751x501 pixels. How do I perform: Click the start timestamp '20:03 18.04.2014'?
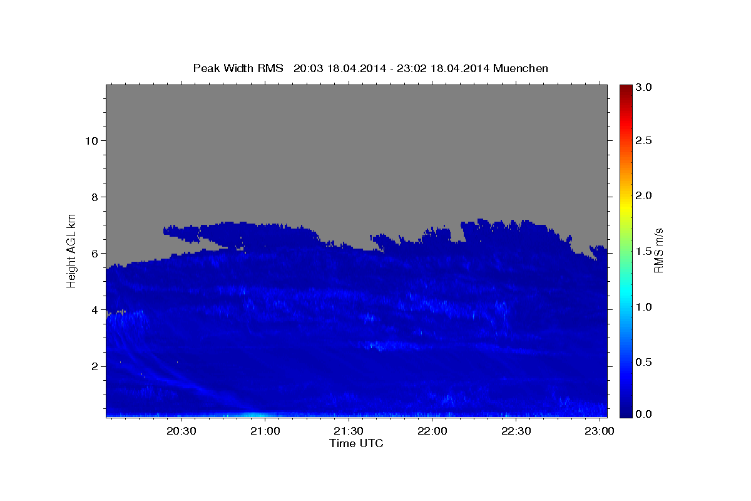(x=339, y=68)
